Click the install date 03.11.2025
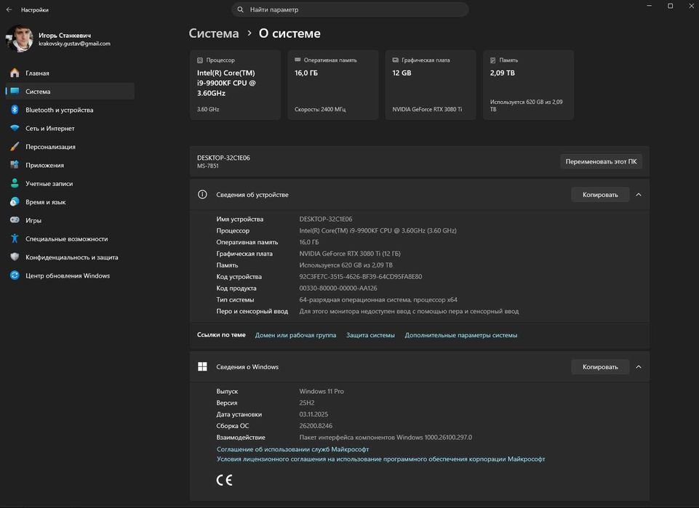 pos(313,414)
